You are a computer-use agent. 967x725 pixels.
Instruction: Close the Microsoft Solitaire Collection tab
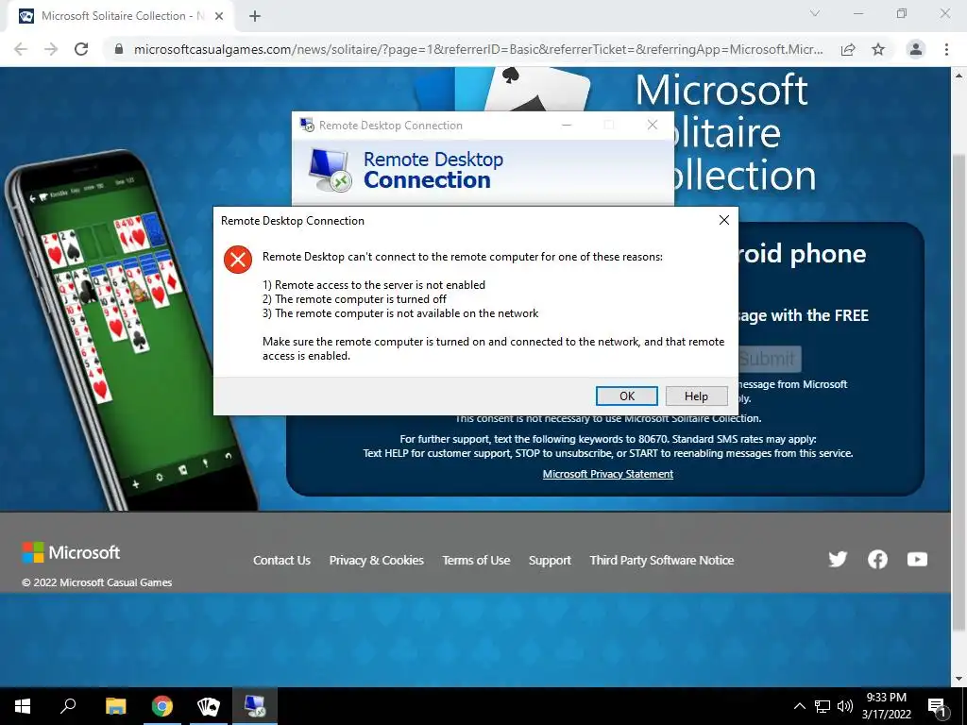point(219,16)
